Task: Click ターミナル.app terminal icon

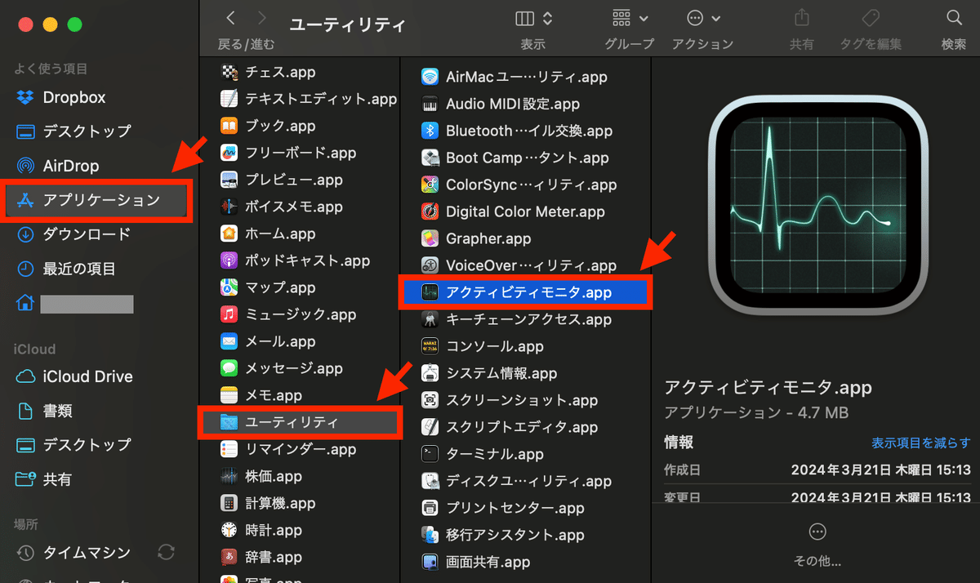Action: (x=430, y=454)
